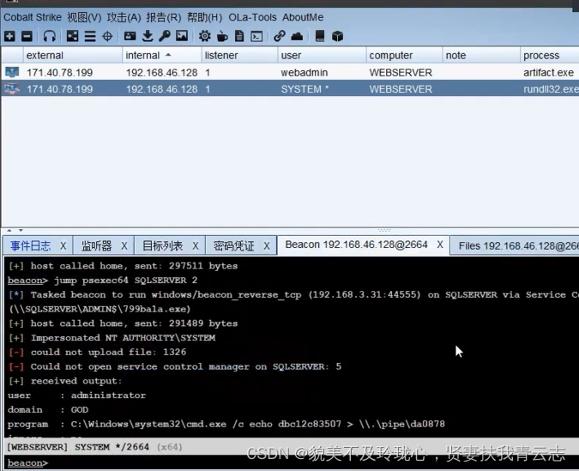Sort by the listener column header
Image resolution: width=579 pixels, height=471 pixels.
239,56
